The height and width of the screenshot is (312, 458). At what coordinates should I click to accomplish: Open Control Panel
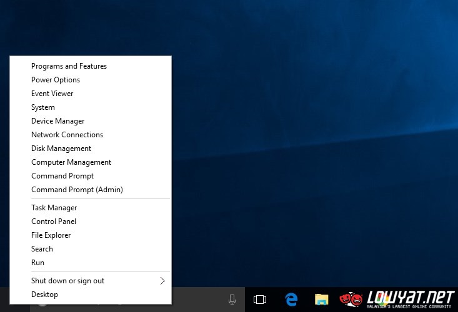(x=54, y=222)
